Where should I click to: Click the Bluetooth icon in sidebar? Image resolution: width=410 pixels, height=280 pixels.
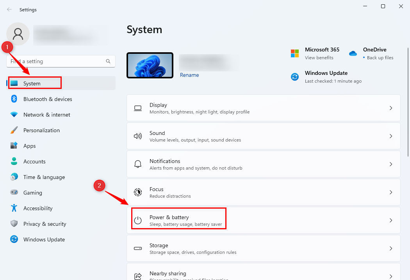coord(14,99)
